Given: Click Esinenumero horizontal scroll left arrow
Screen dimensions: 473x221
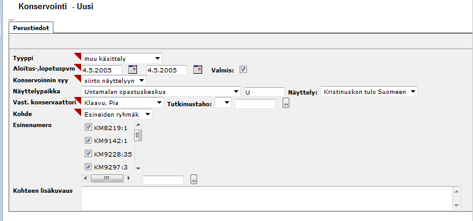Looking at the screenshot, I should coord(85,178).
